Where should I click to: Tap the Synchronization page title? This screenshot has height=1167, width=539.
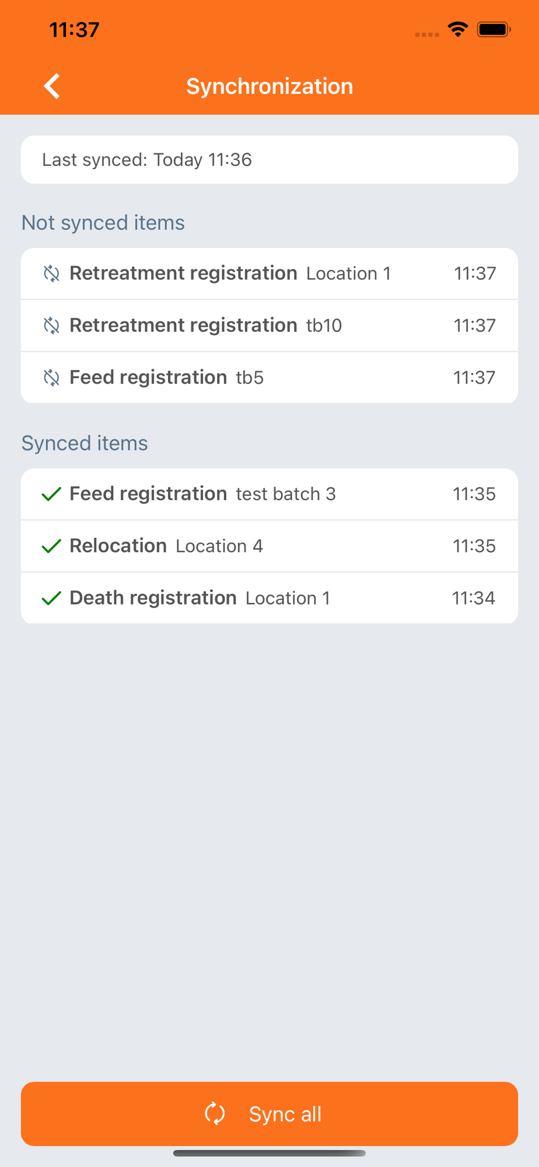click(x=269, y=86)
